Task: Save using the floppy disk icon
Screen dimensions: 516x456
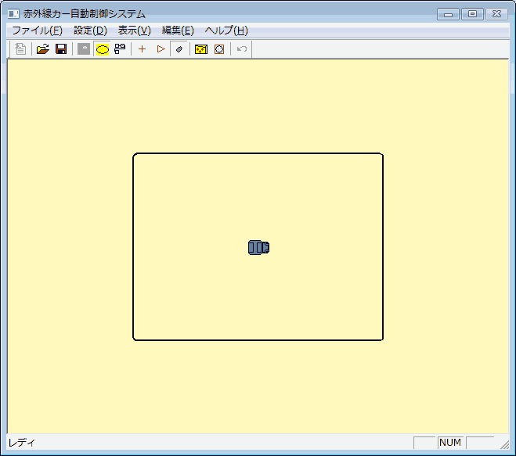Action: click(61, 49)
